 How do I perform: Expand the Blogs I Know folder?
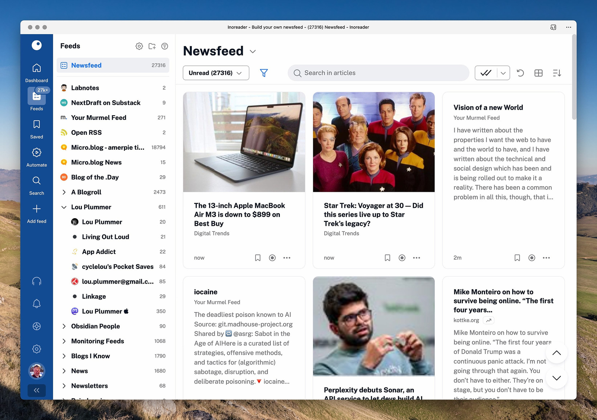pyautogui.click(x=64, y=356)
